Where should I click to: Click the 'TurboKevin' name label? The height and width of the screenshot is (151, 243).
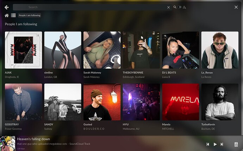point(208,124)
